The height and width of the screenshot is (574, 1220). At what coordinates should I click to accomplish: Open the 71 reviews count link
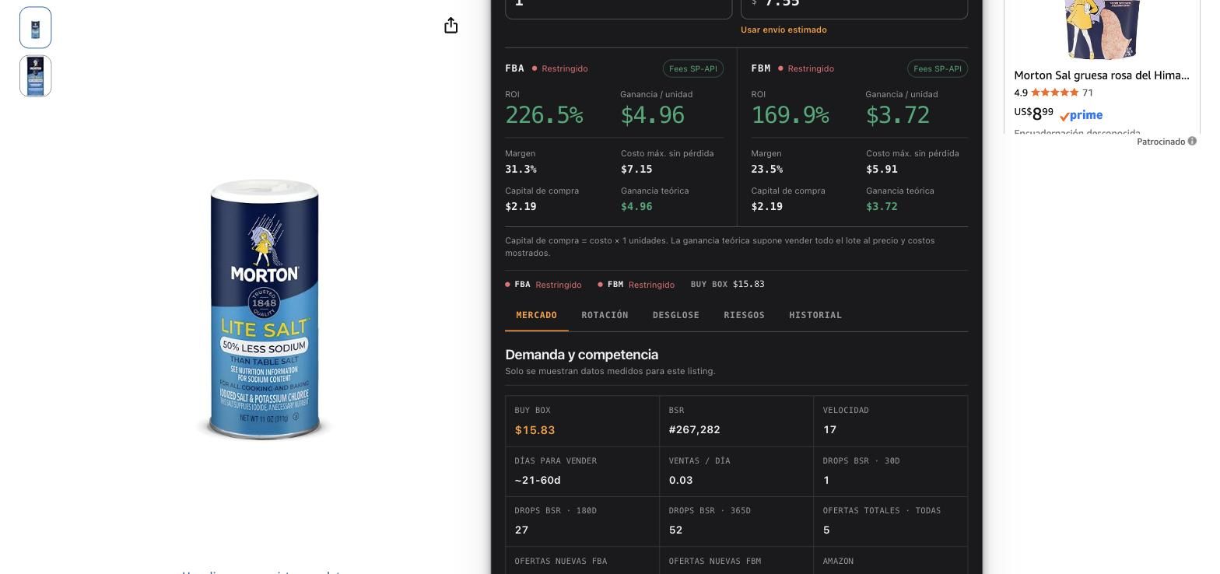pyautogui.click(x=1088, y=93)
